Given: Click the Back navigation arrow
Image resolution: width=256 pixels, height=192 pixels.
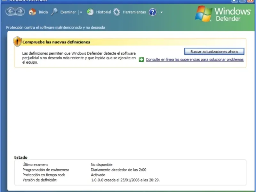Looking at the screenshot, I should click(x=11, y=12).
